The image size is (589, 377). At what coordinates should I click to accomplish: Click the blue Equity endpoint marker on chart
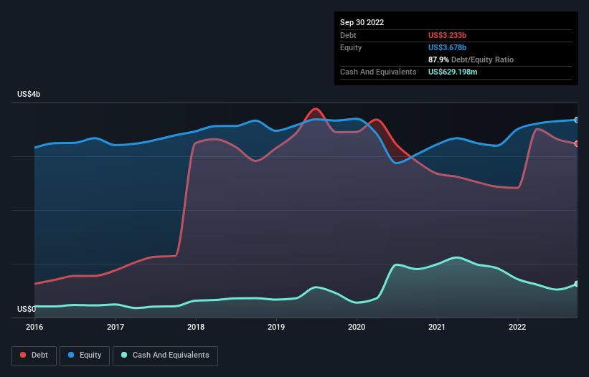[x=576, y=120]
